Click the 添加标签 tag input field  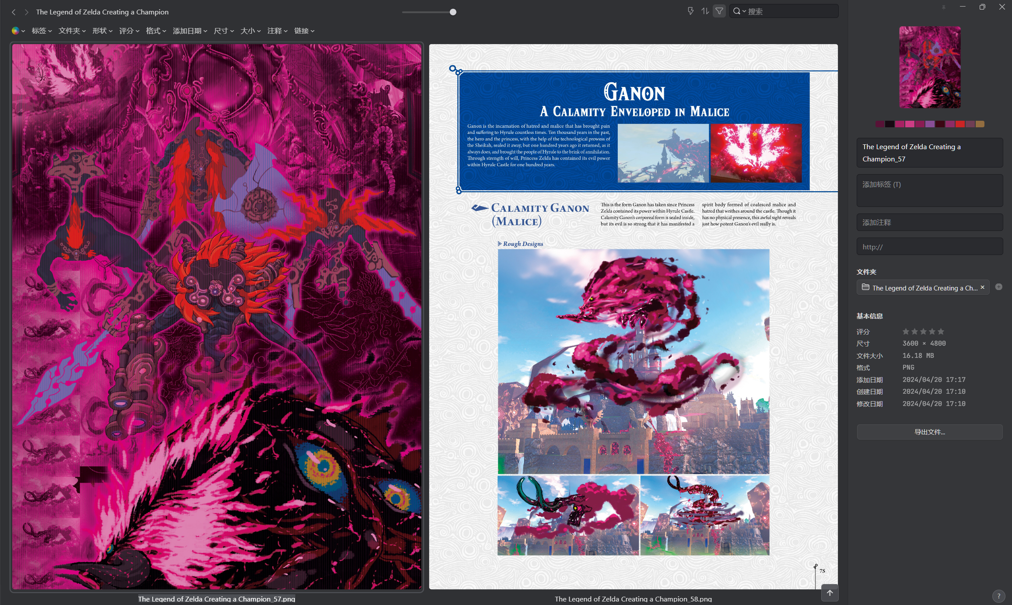pyautogui.click(x=929, y=190)
